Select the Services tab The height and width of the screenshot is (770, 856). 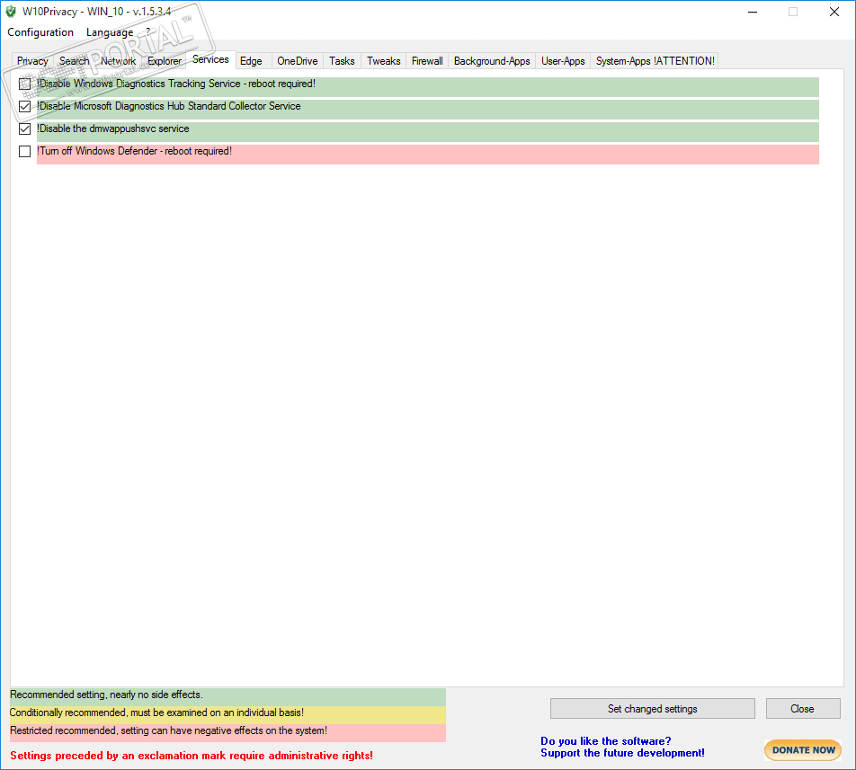pyautogui.click(x=210, y=59)
